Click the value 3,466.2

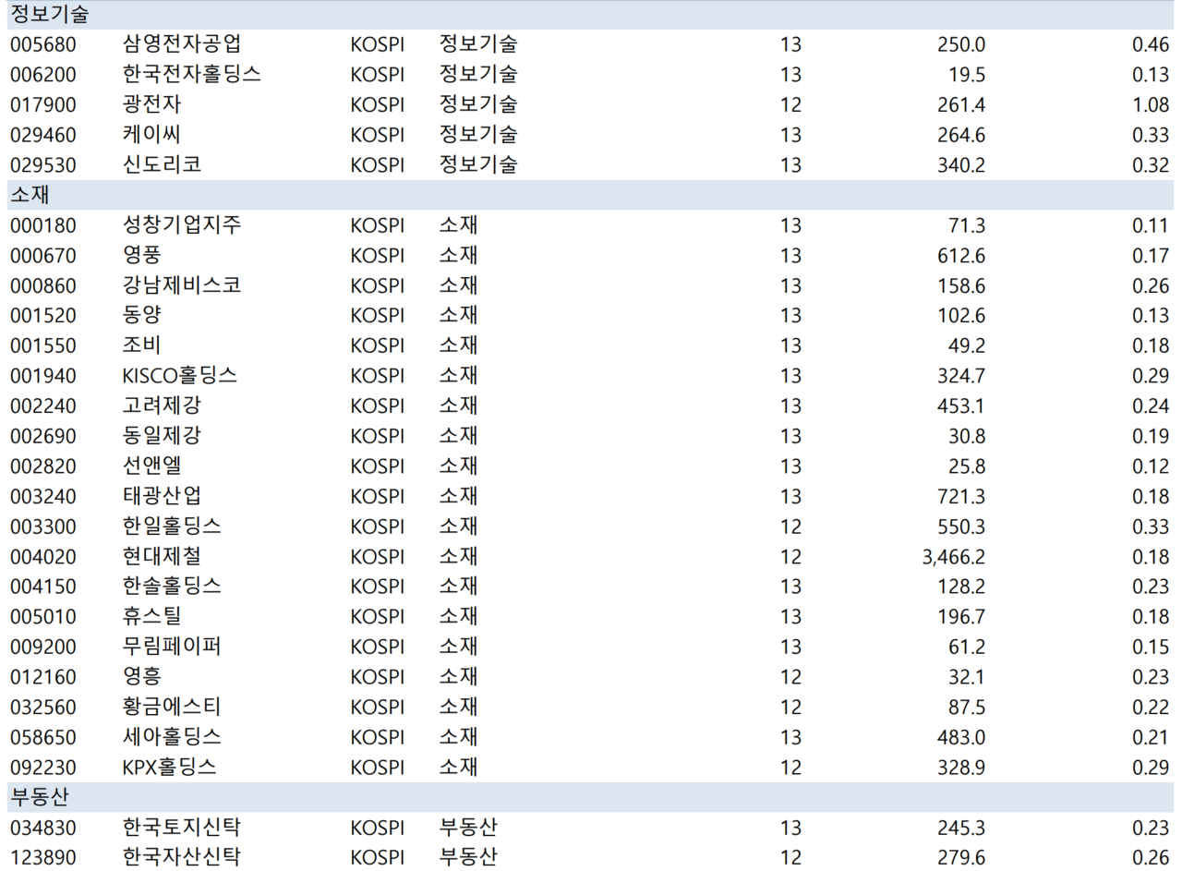954,556
